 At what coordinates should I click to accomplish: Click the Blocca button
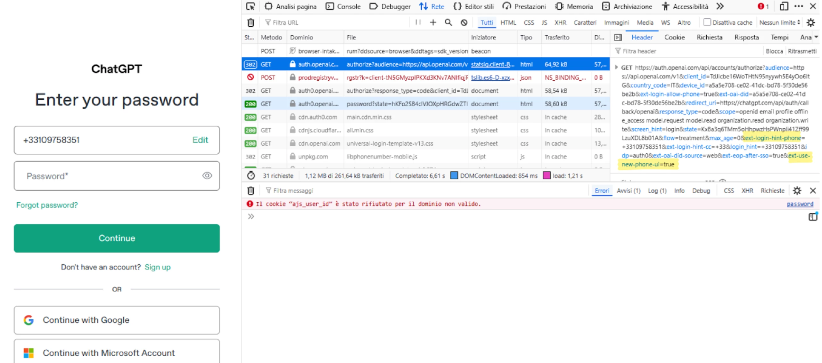[774, 51]
